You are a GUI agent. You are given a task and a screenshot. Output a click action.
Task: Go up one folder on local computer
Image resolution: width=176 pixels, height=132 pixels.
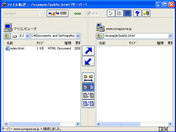[7, 36]
